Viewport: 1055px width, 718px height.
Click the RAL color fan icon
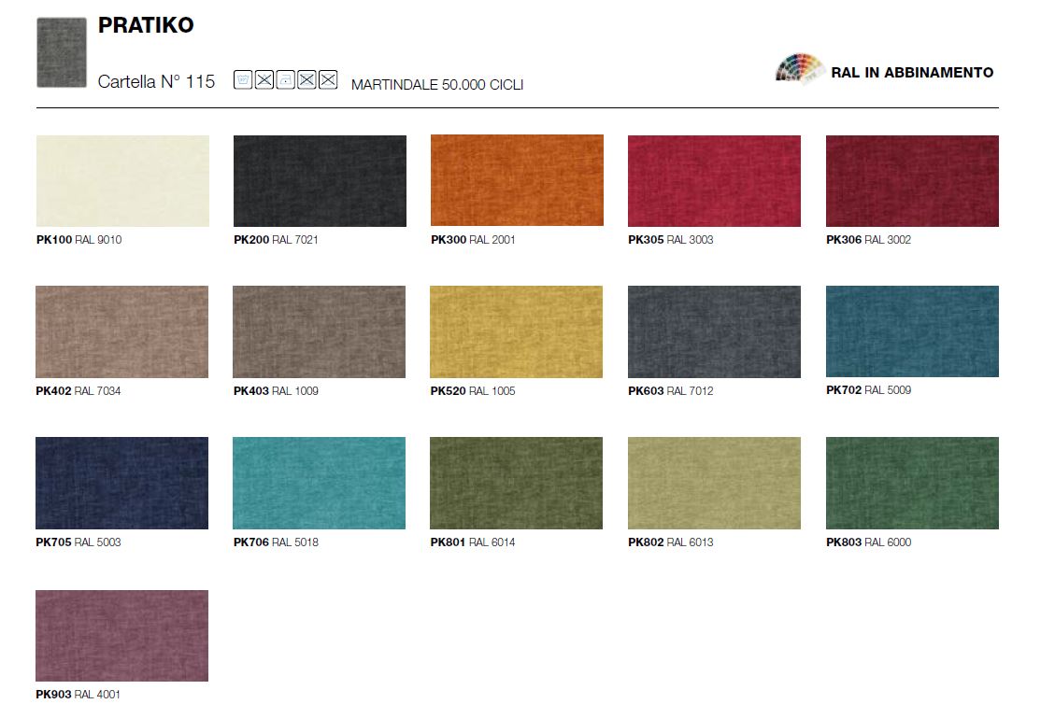coord(799,71)
